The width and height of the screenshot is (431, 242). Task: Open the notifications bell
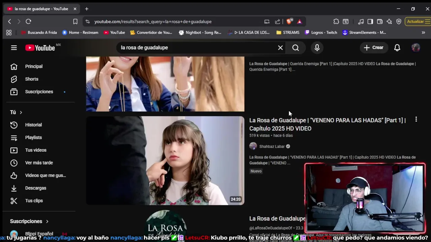(397, 48)
